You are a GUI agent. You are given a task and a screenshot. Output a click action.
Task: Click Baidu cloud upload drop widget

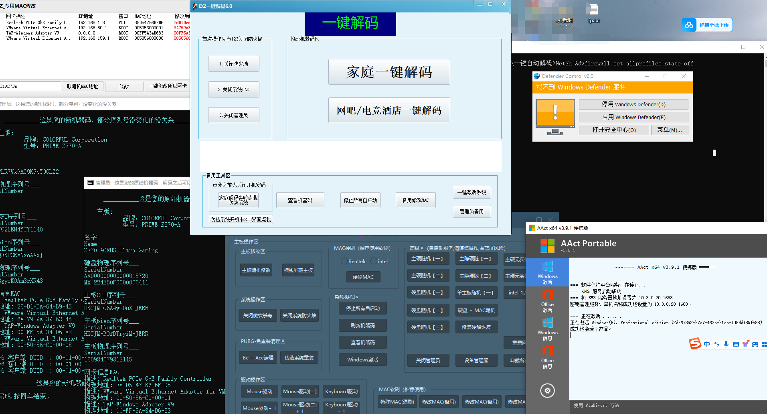[707, 25]
